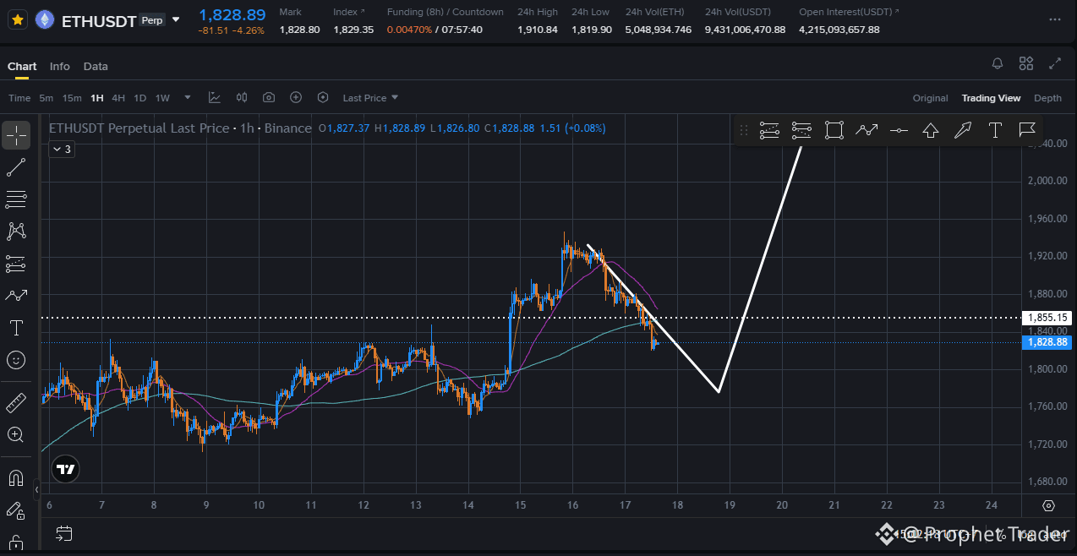Click the add (plus circle) icon
The width and height of the screenshot is (1077, 556).
(296, 98)
